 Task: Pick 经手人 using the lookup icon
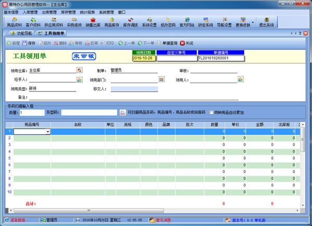(x=80, y=79)
